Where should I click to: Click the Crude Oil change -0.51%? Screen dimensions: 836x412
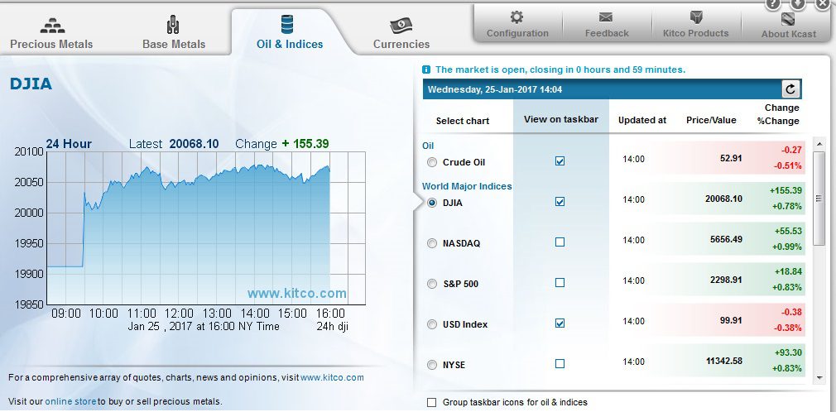(788, 165)
